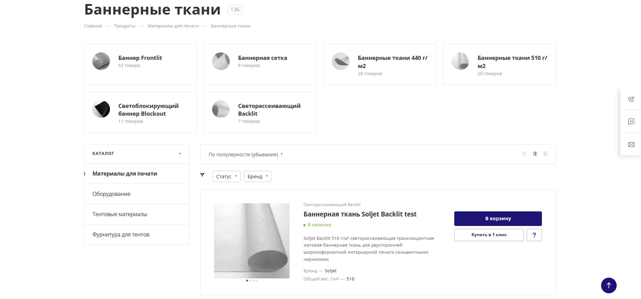
Task: Click the scroll-to-top arrow button
Action: (609, 285)
